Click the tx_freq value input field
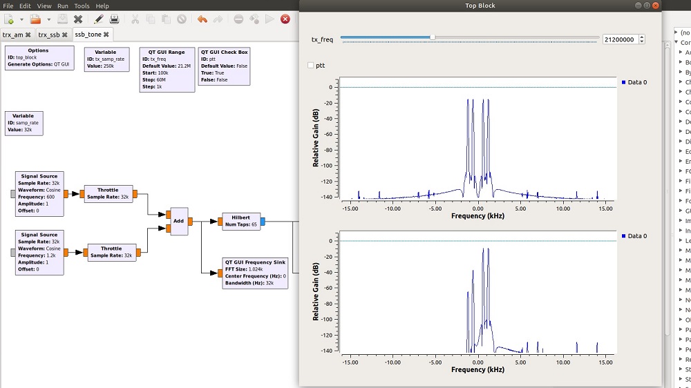 coord(619,39)
